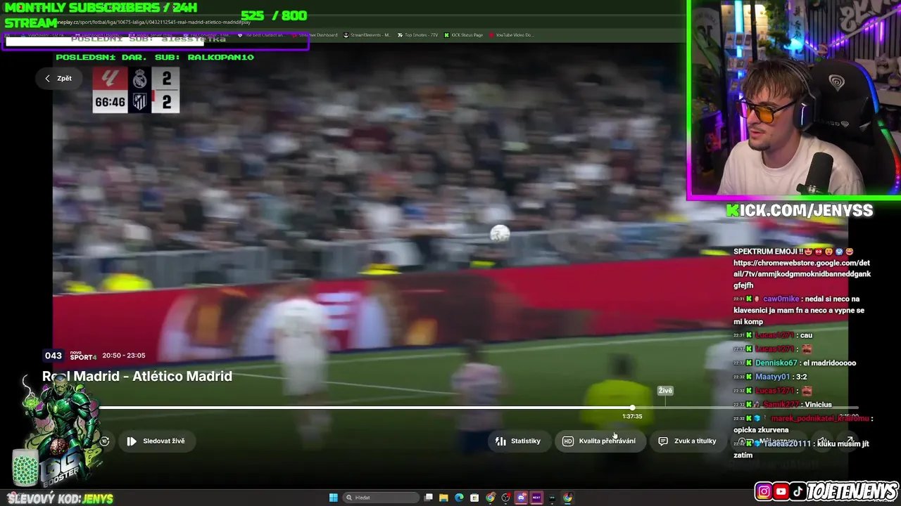Open Zvuk a titulky options
Image resolution: width=901 pixels, height=506 pixels.
pyautogui.click(x=688, y=441)
